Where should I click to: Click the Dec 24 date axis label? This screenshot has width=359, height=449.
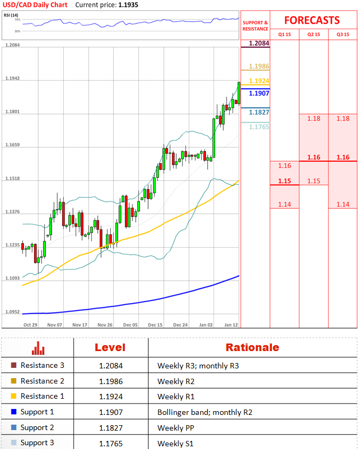tap(181, 325)
